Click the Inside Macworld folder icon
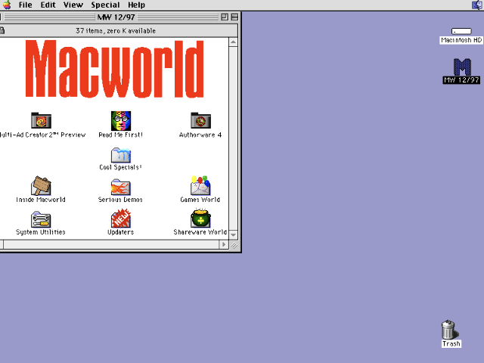484x363 pixels. pos(41,186)
